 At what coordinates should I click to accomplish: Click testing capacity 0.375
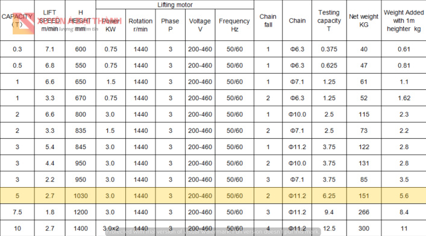[x=329, y=49]
